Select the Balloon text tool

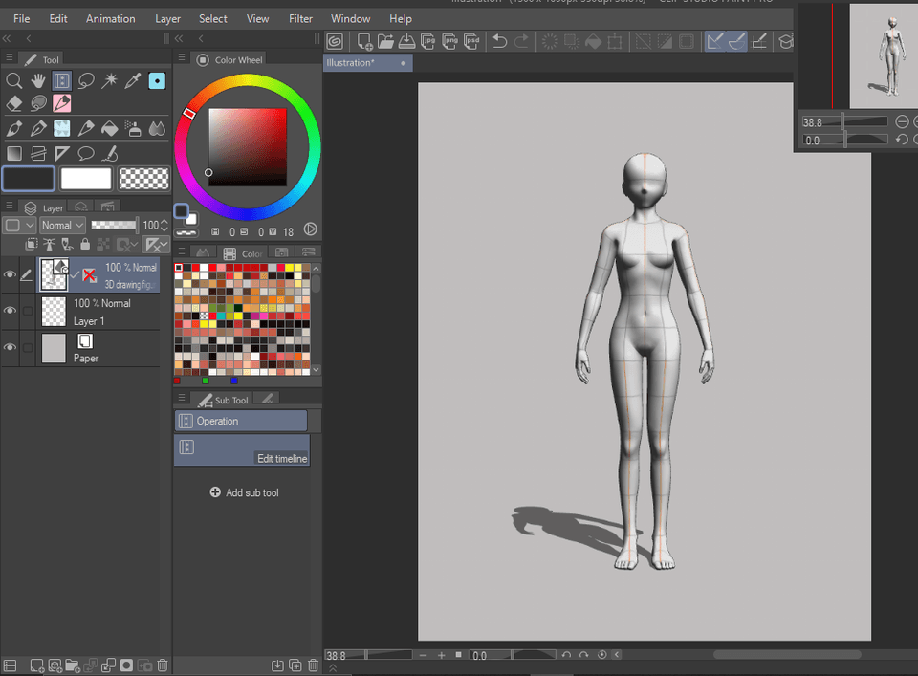86,153
